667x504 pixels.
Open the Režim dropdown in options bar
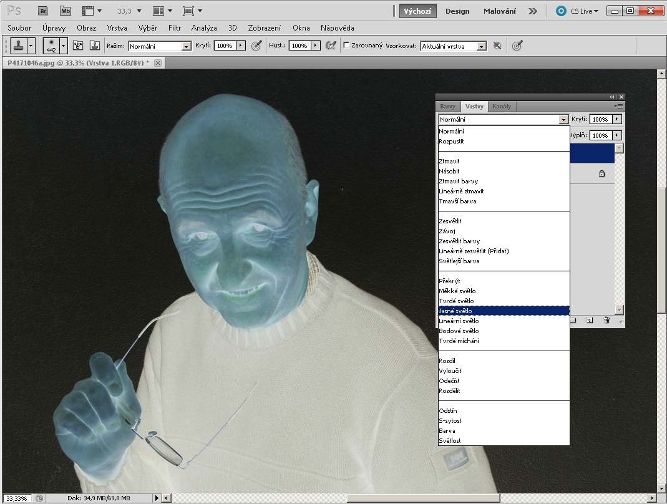pyautogui.click(x=186, y=46)
